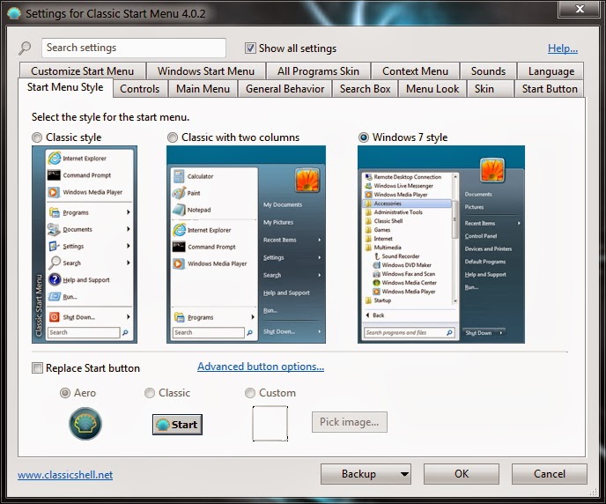Open the Language tab
The height and width of the screenshot is (504, 606).
pyautogui.click(x=551, y=71)
